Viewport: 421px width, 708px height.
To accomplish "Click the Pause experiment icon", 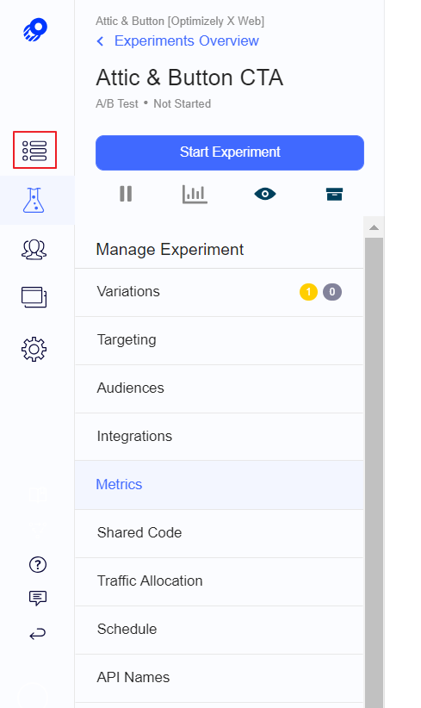I will tap(126, 194).
